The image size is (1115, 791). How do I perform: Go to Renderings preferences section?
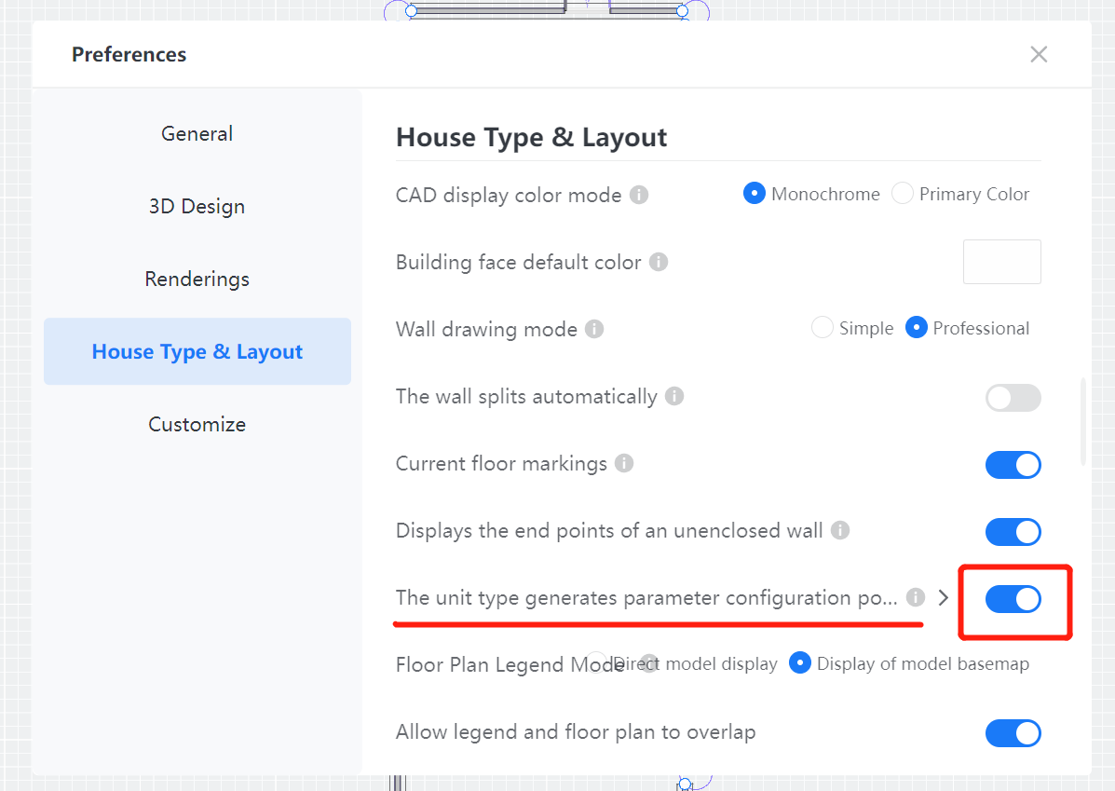coord(197,280)
